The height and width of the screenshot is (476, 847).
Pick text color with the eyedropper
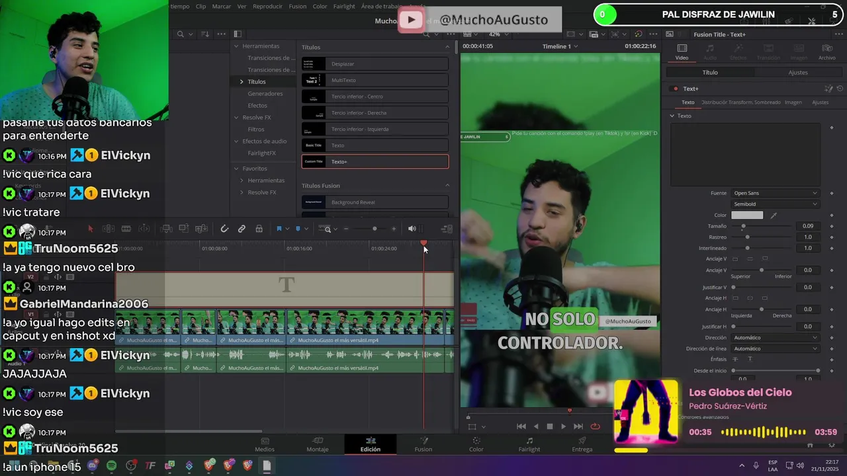pos(774,215)
